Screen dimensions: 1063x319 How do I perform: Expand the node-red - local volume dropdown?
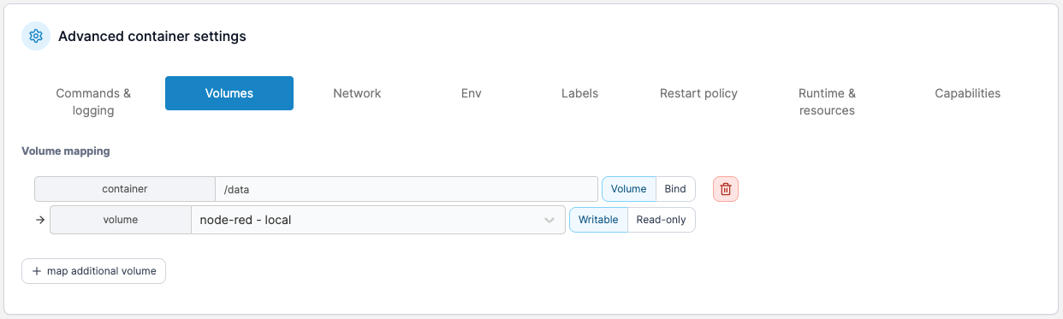[378, 220]
